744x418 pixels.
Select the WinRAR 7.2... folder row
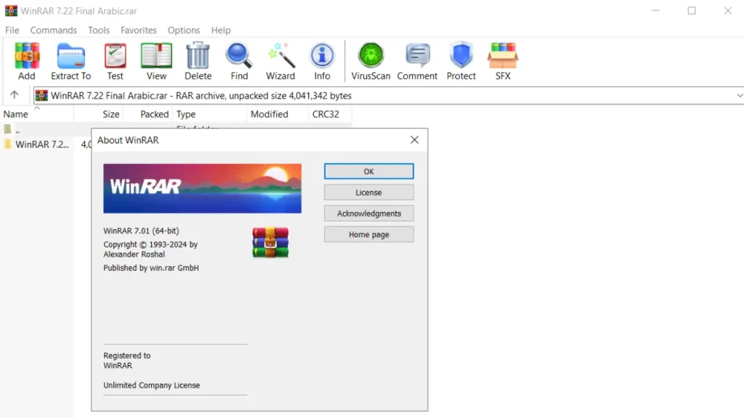(36, 144)
